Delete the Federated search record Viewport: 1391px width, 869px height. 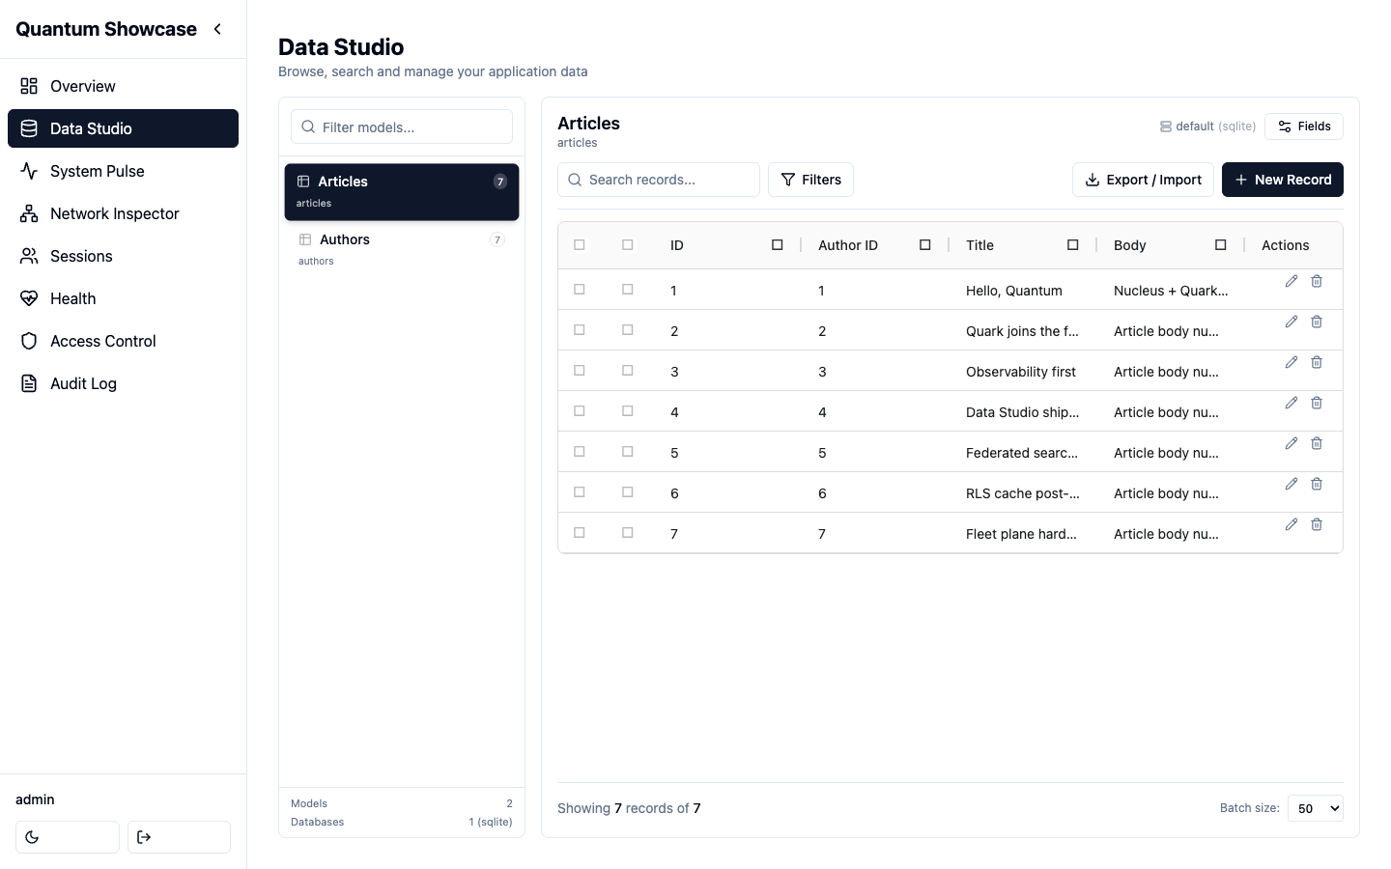[1317, 443]
